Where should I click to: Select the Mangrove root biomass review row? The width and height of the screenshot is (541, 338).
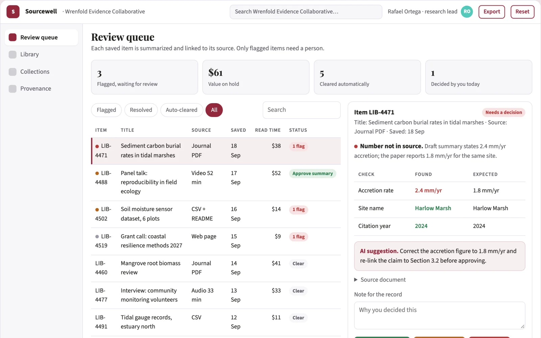point(216,268)
